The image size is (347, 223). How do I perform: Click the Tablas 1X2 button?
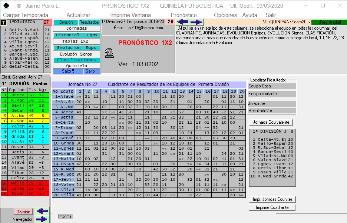click(77, 41)
